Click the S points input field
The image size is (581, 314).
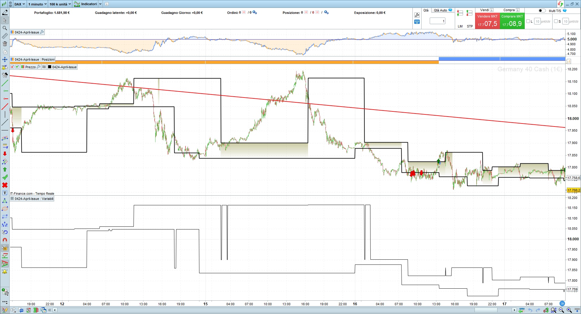[x=565, y=21]
